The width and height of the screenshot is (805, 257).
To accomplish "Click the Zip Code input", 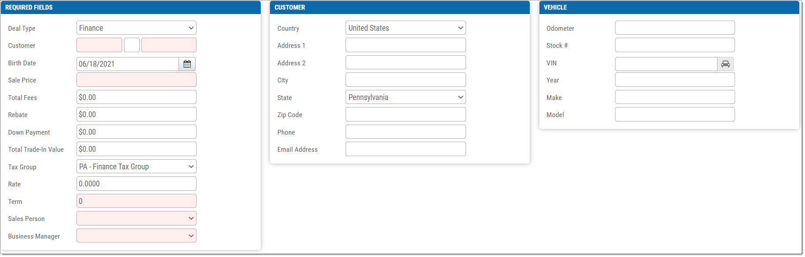I will pyautogui.click(x=405, y=114).
